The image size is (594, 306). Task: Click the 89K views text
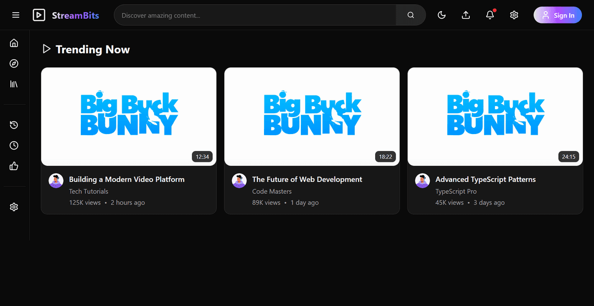[x=266, y=203]
